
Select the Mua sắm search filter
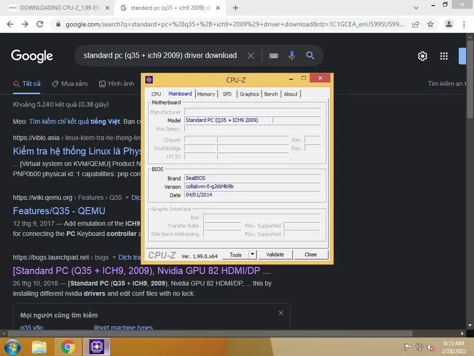point(70,84)
